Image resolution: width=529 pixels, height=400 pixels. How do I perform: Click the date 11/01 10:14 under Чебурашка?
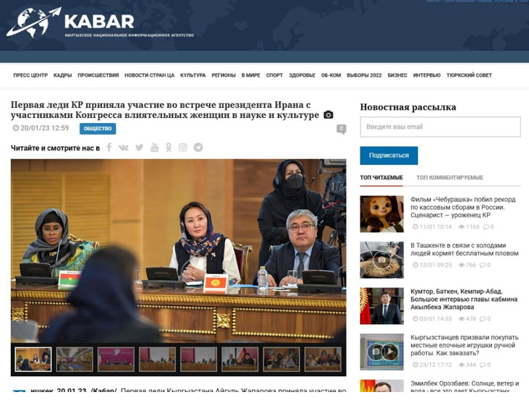pyautogui.click(x=432, y=226)
